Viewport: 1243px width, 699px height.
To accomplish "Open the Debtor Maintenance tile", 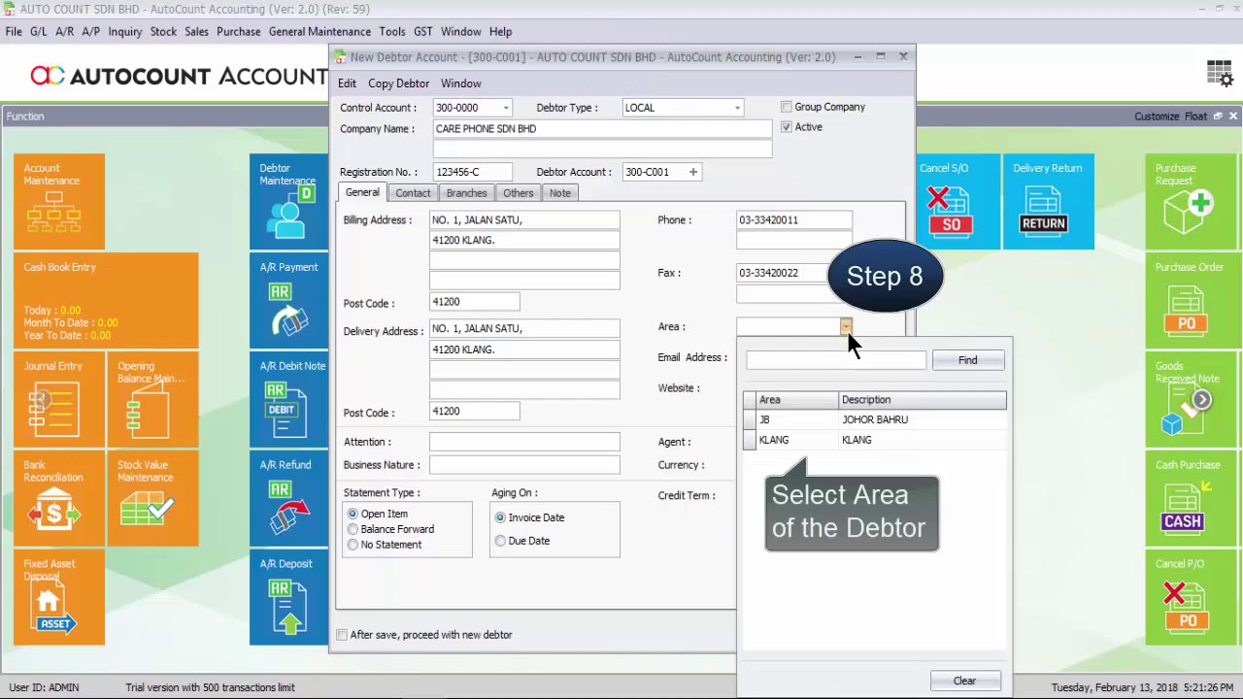I will click(288, 201).
